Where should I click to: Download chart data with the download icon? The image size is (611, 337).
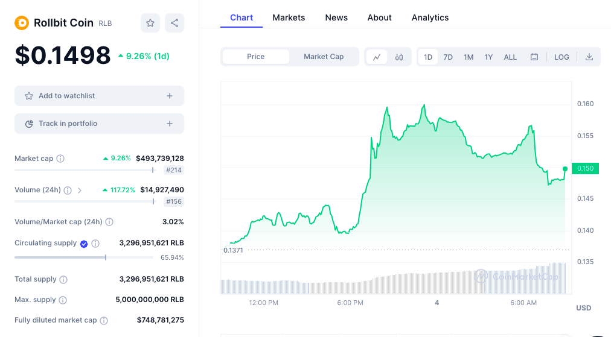coord(589,57)
